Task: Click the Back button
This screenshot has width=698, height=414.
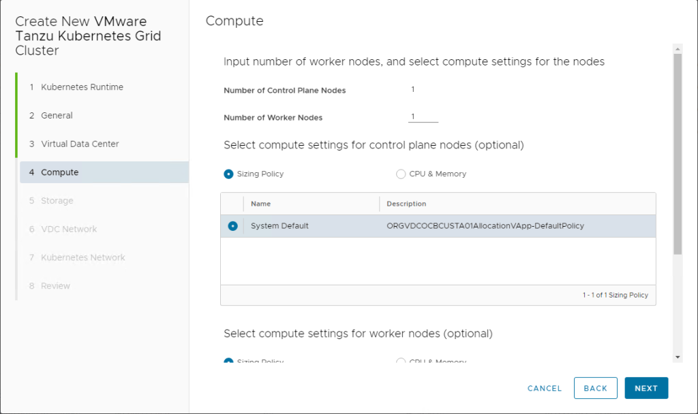Action: click(x=595, y=388)
